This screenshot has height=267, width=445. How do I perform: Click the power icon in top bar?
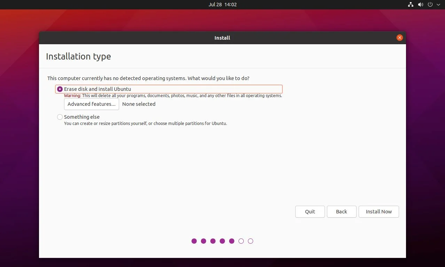point(430,5)
